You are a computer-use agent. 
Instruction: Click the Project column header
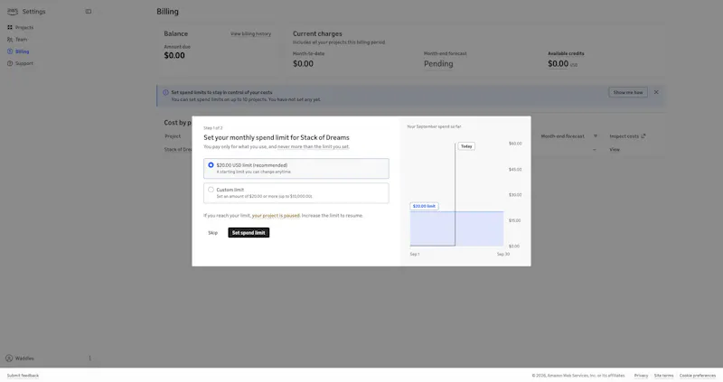[x=173, y=136]
